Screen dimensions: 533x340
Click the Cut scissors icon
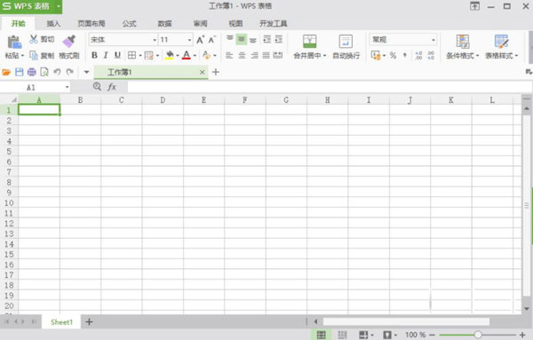(34, 39)
